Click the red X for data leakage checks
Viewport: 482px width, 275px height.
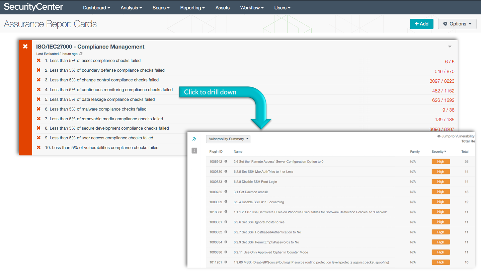[38, 99]
